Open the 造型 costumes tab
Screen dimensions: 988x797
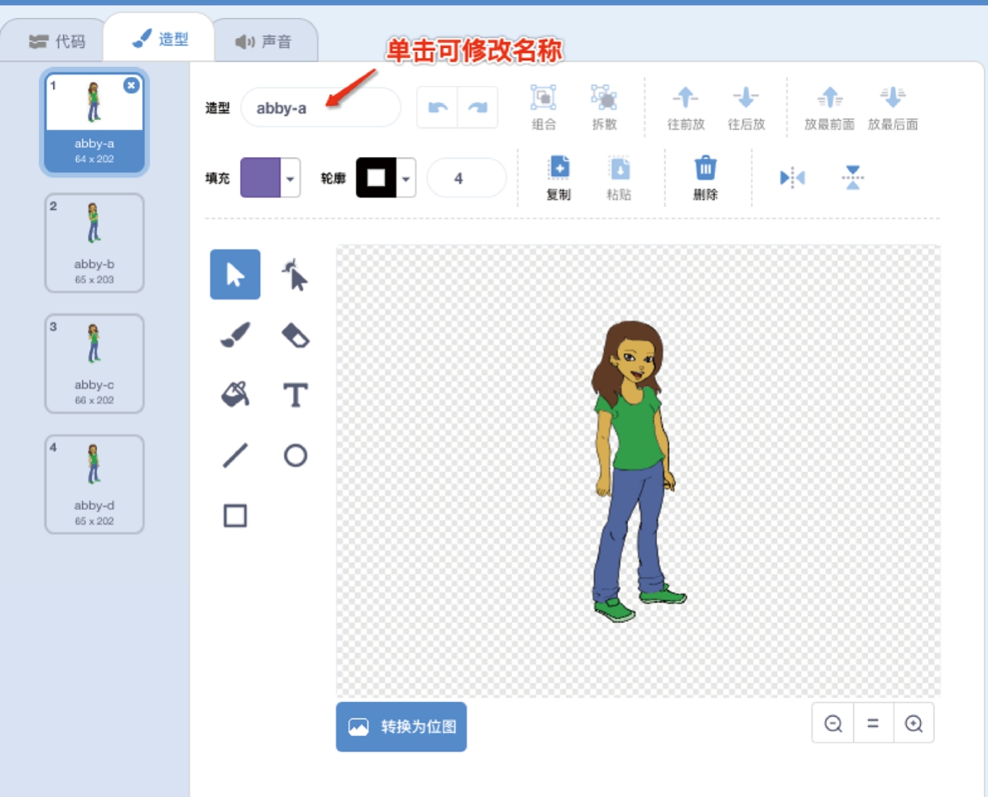[160, 39]
